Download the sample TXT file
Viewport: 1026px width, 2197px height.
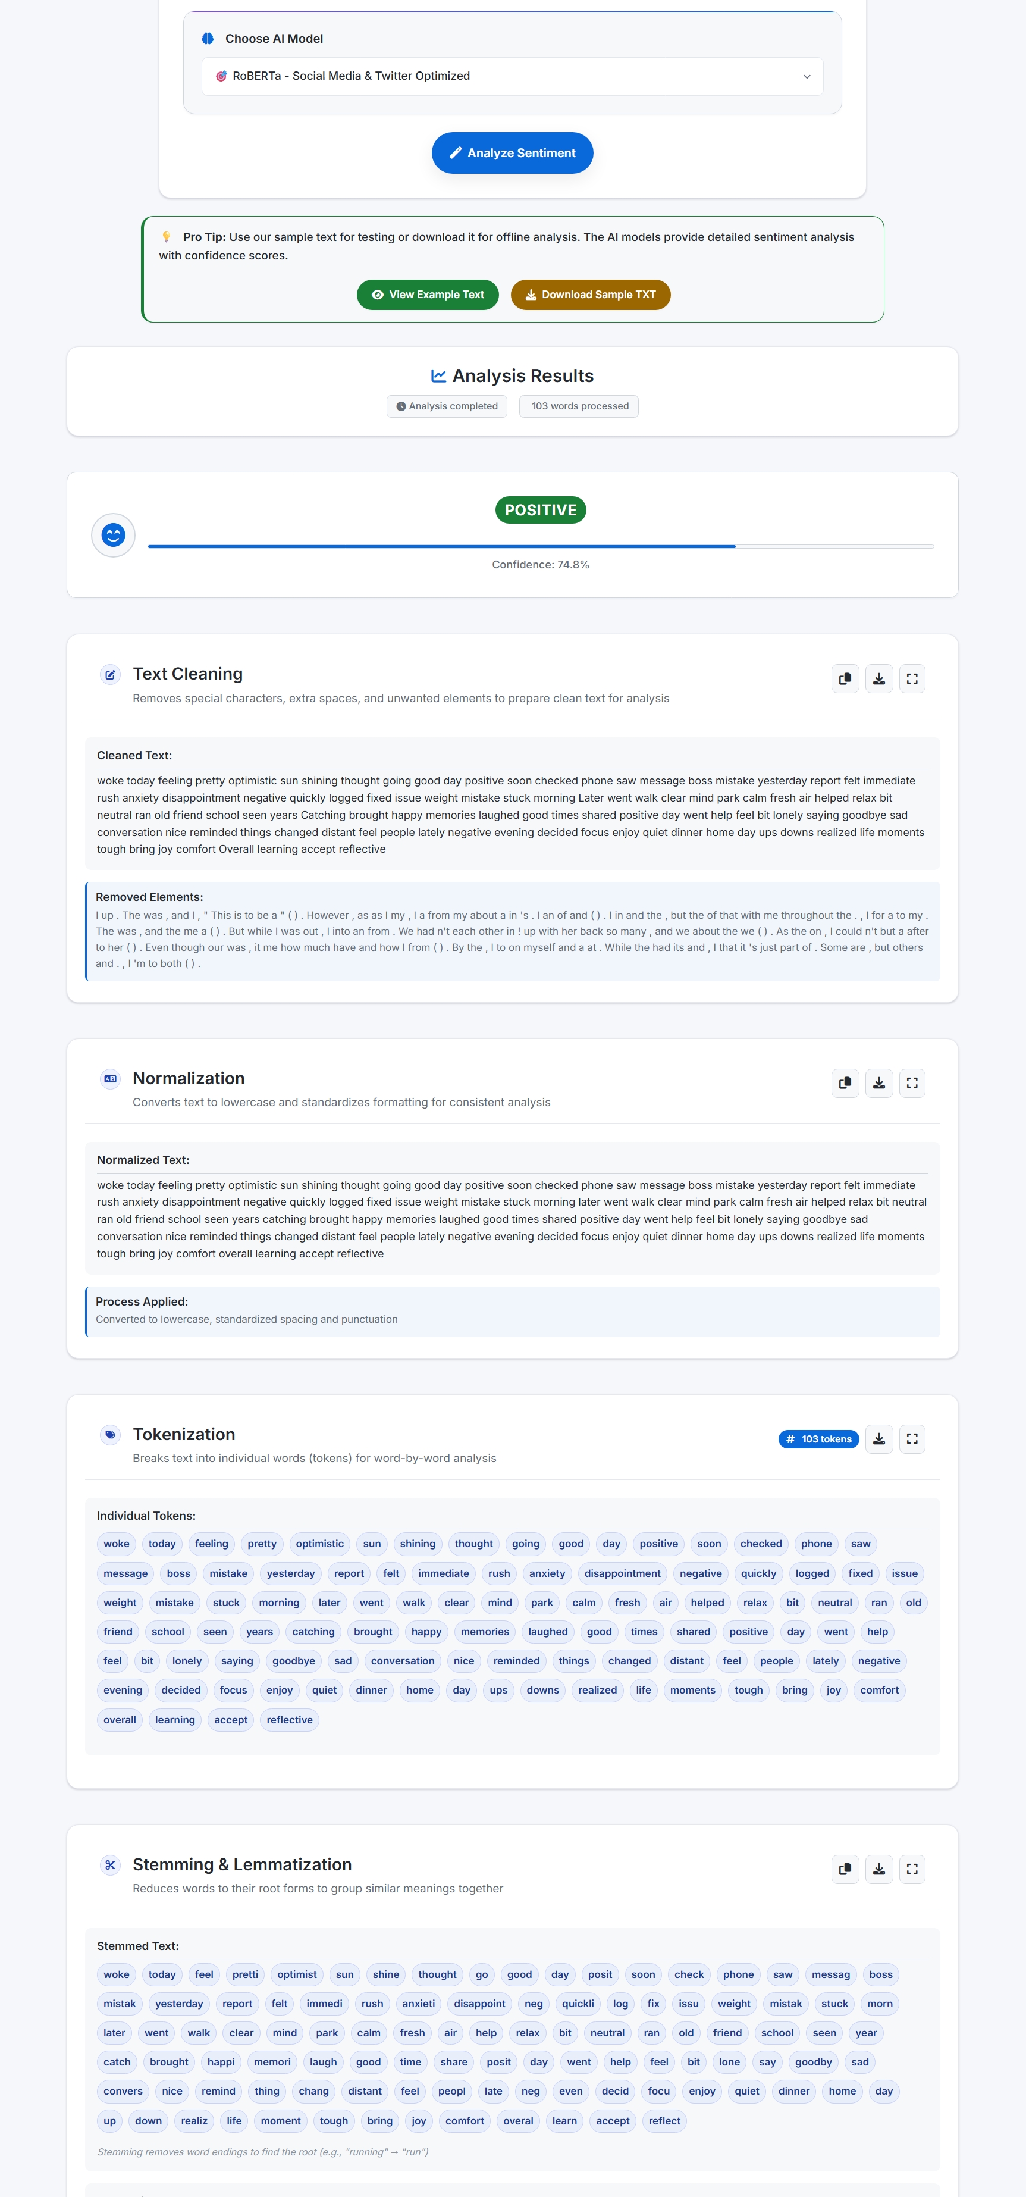point(591,294)
